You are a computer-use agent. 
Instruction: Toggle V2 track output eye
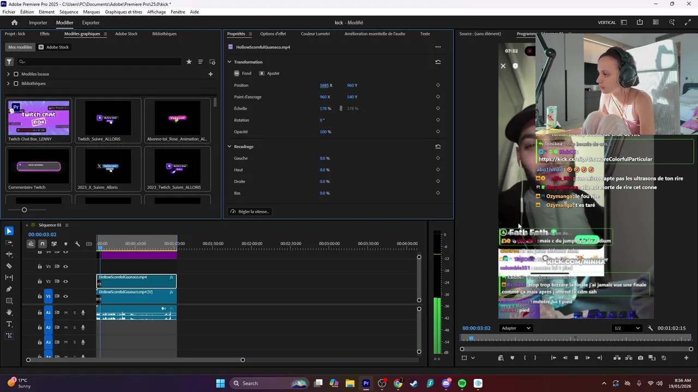pyautogui.click(x=65, y=281)
